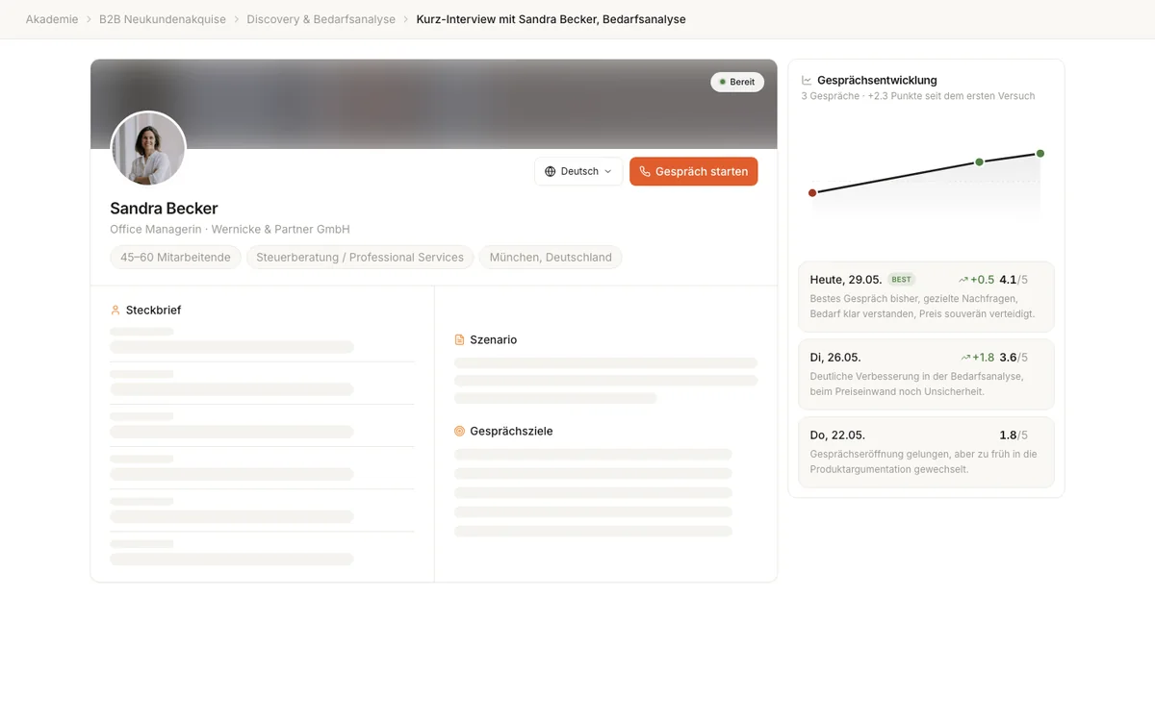1155x721 pixels.
Task: Click the Gesprächsziele target icon
Action: pos(459,432)
